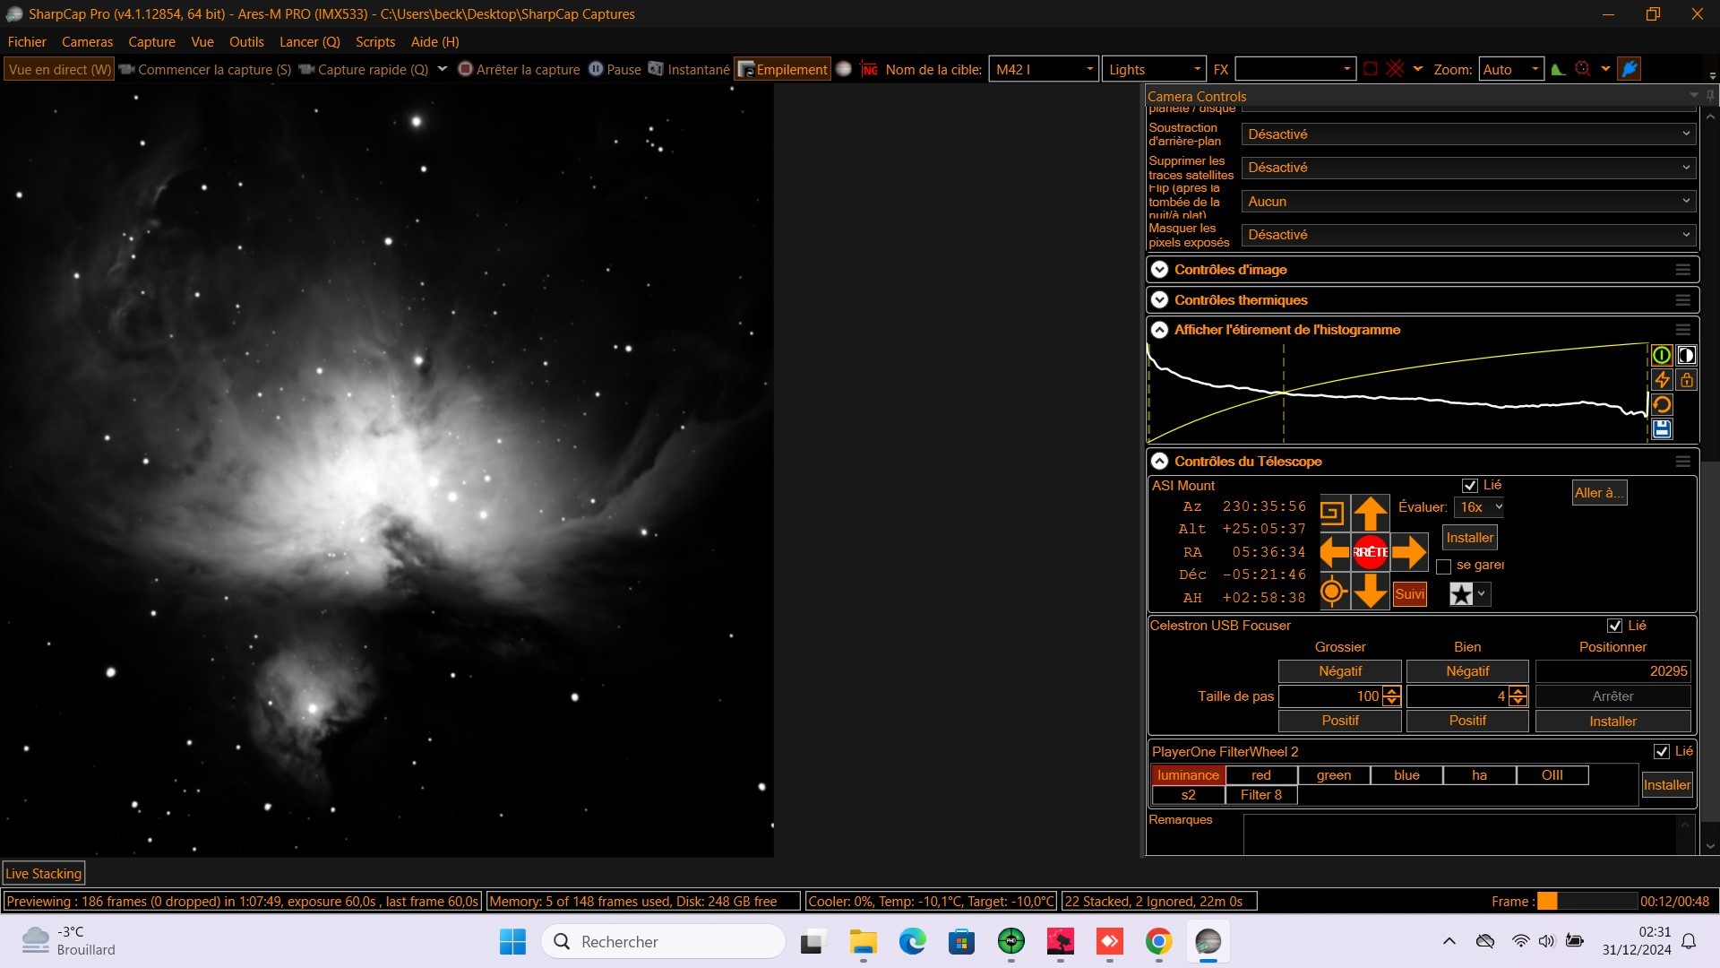The image size is (1720, 968).
Task: Open the Évaluer 16x rate dropdown
Action: coord(1479,507)
